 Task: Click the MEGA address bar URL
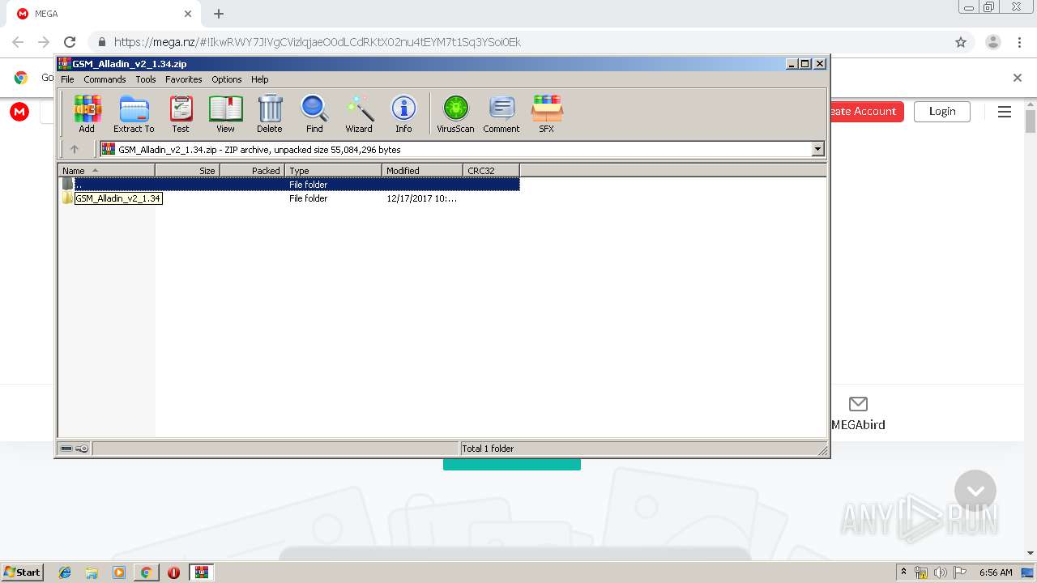[317, 42]
